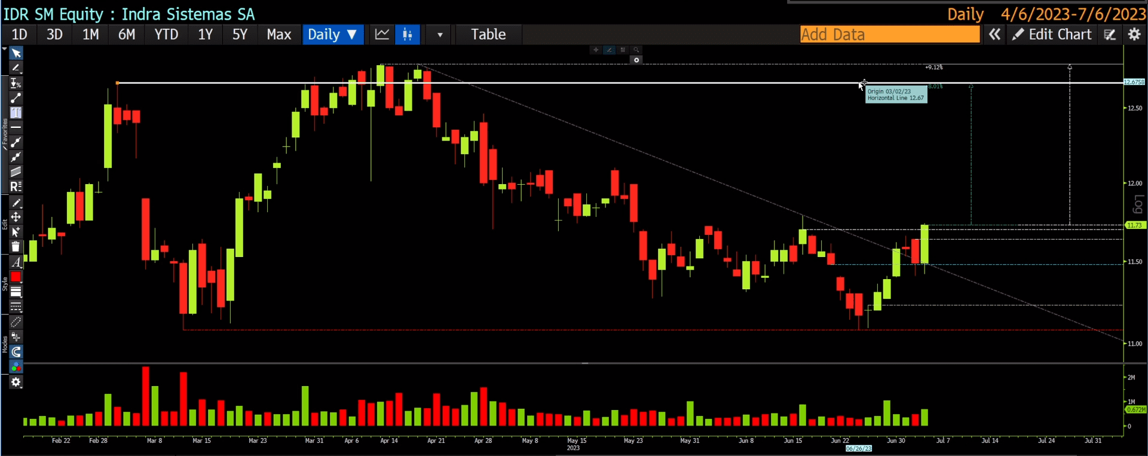1148x456 pixels.
Task: Switch to 3D time range
Action: tap(55, 35)
